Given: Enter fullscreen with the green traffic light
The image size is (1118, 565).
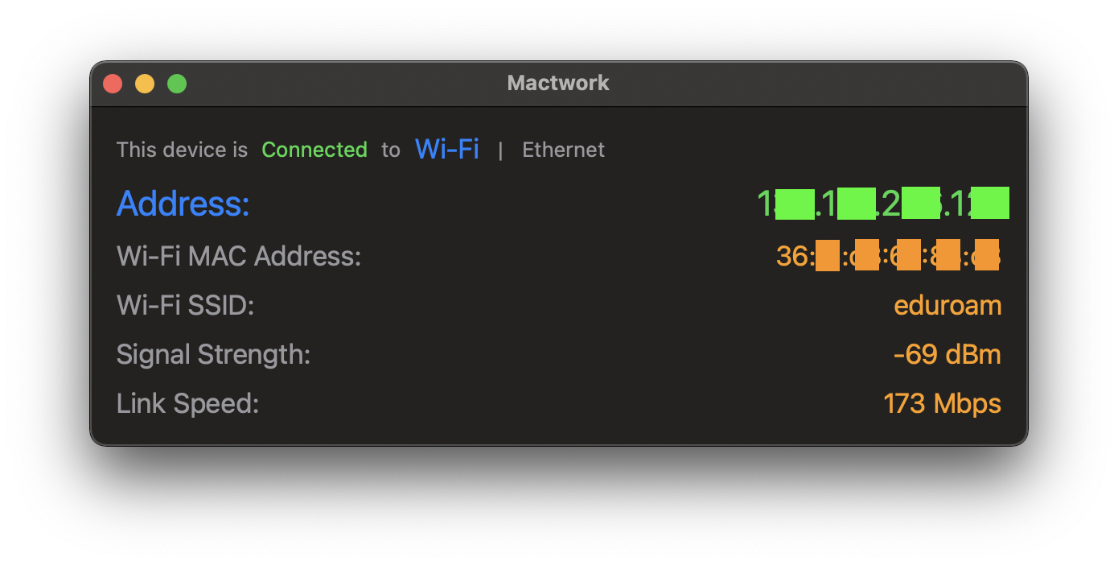Looking at the screenshot, I should click(x=176, y=83).
